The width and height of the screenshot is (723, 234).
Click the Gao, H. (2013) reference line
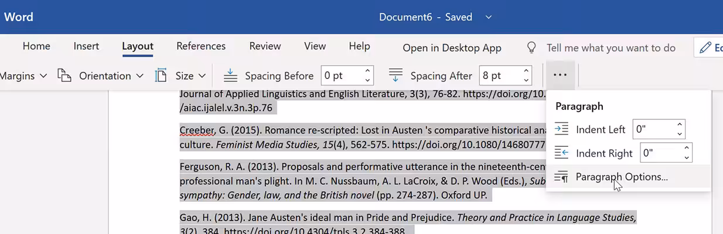pyautogui.click(x=408, y=218)
